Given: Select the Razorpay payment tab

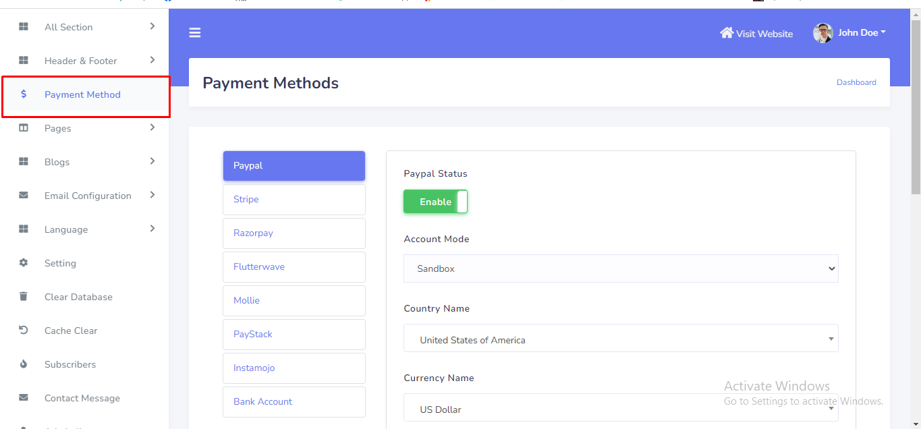Looking at the screenshot, I should click(x=294, y=233).
